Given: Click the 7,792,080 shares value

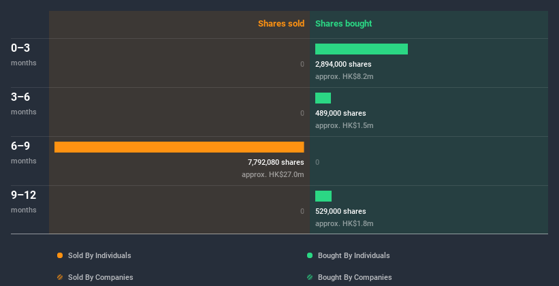Looking at the screenshot, I should 276,162.
